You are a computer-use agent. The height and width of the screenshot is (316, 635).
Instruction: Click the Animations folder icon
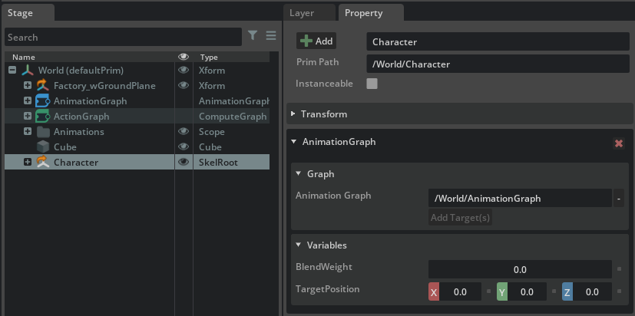[43, 132]
